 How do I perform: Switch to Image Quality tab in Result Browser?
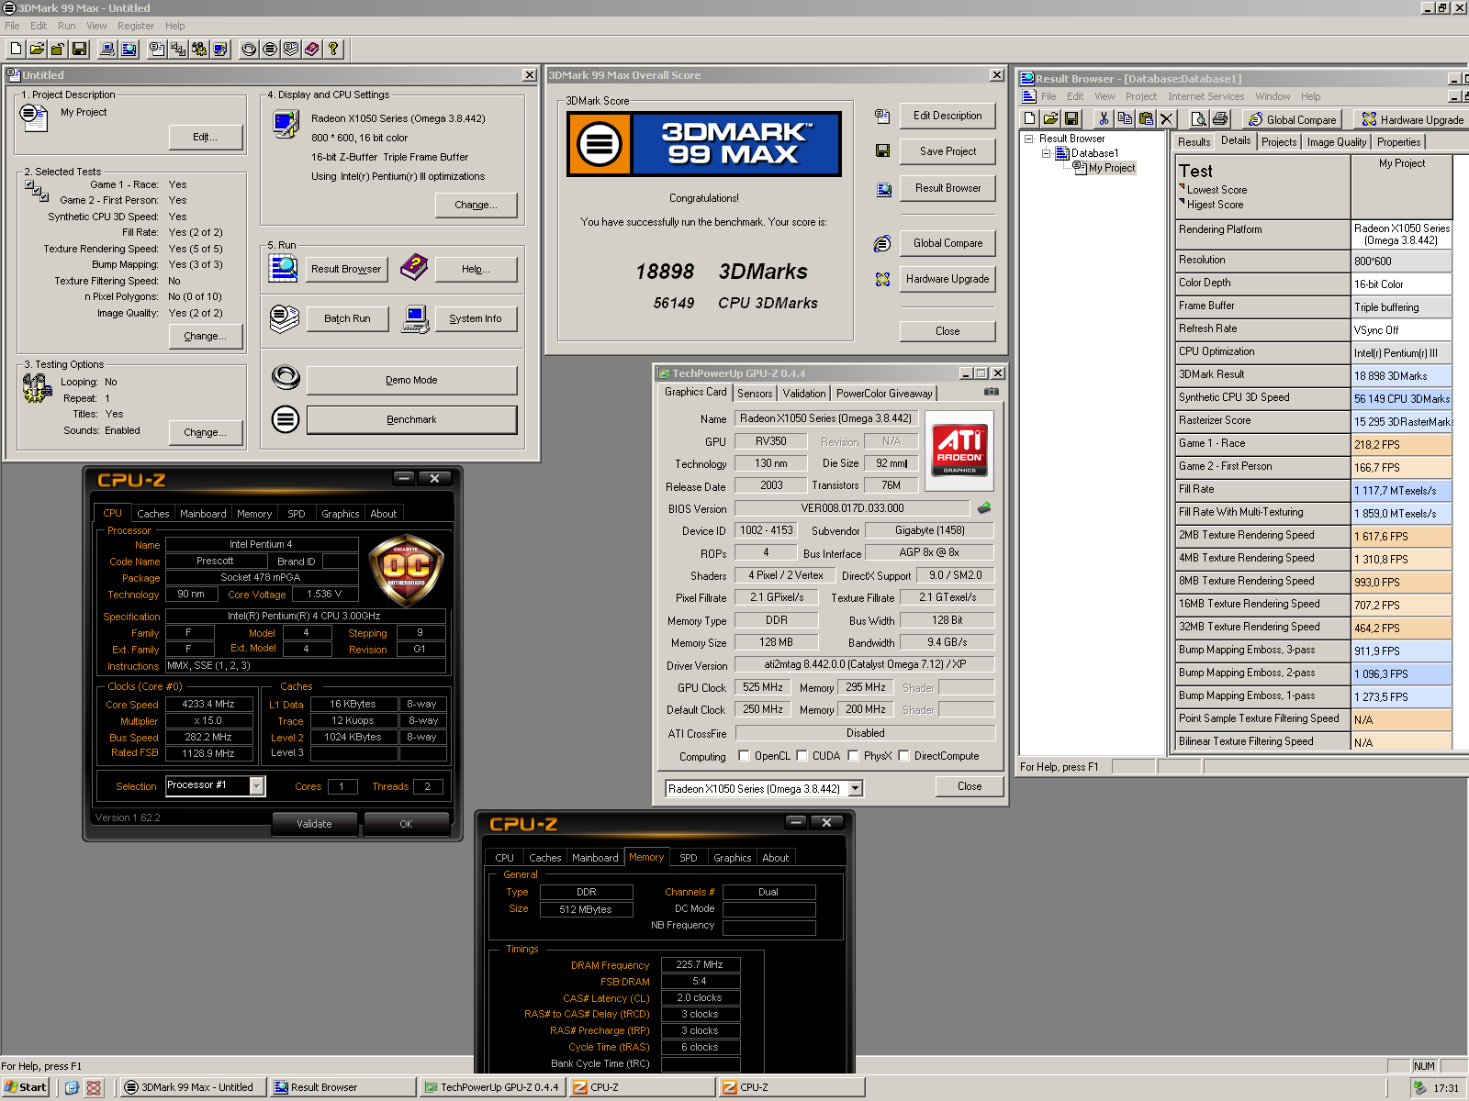click(1336, 142)
